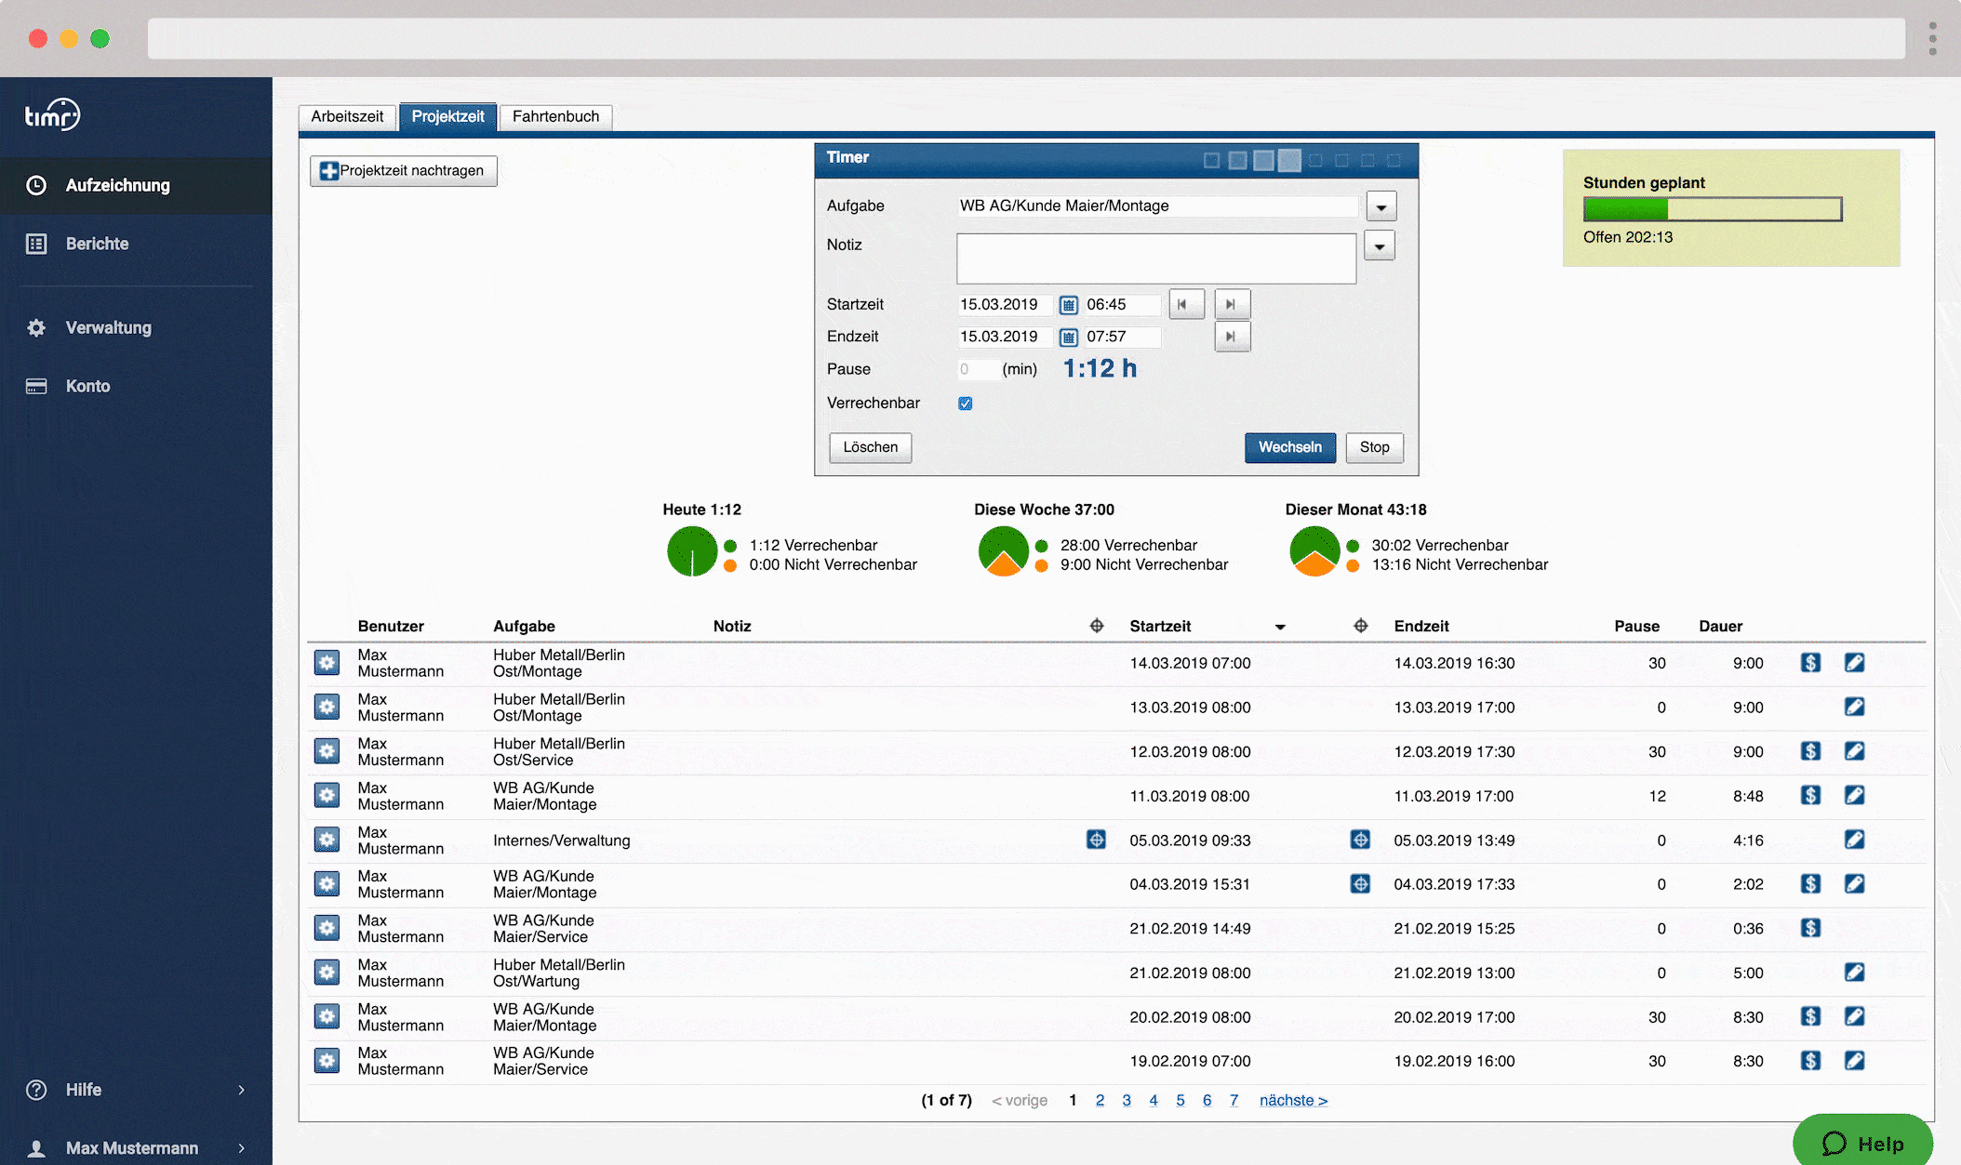The image size is (1961, 1165).
Task: Open gear menu for 14.03.2019 entry
Action: (327, 663)
